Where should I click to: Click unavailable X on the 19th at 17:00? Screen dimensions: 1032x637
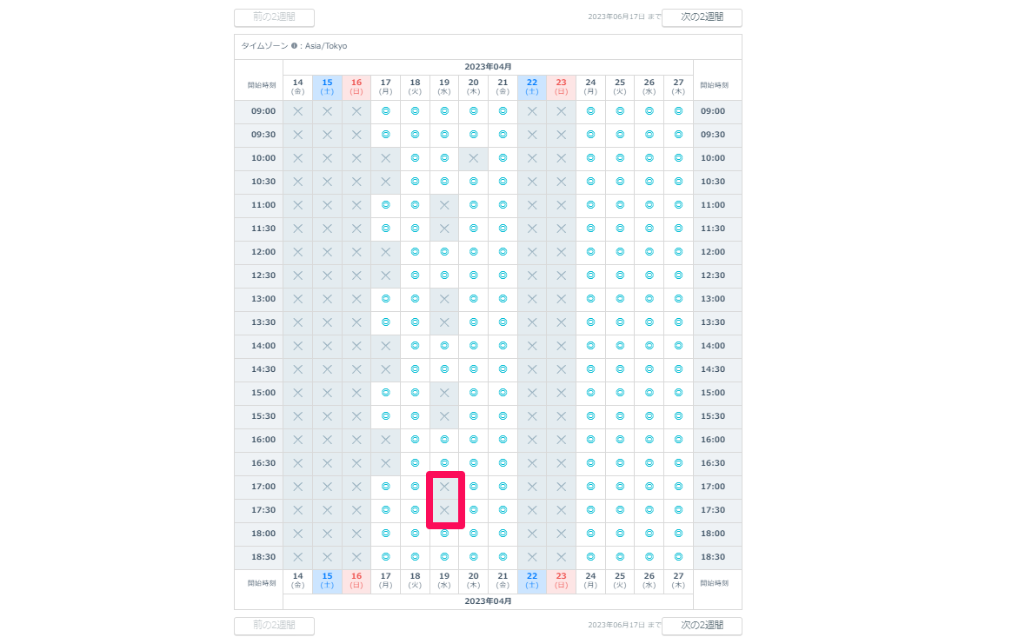444,487
